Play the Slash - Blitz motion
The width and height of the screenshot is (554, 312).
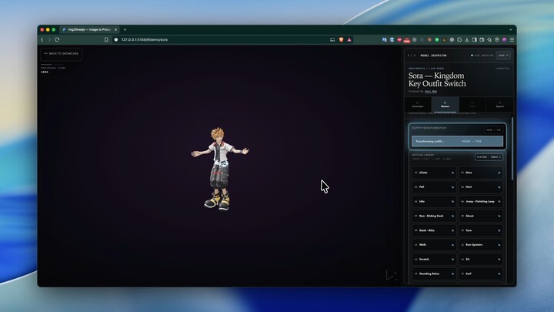(x=434, y=230)
